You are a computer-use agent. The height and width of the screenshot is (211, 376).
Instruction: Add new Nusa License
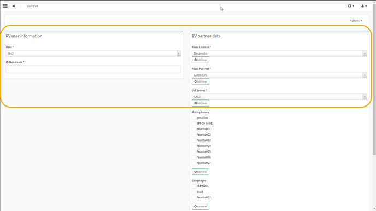[x=201, y=60]
